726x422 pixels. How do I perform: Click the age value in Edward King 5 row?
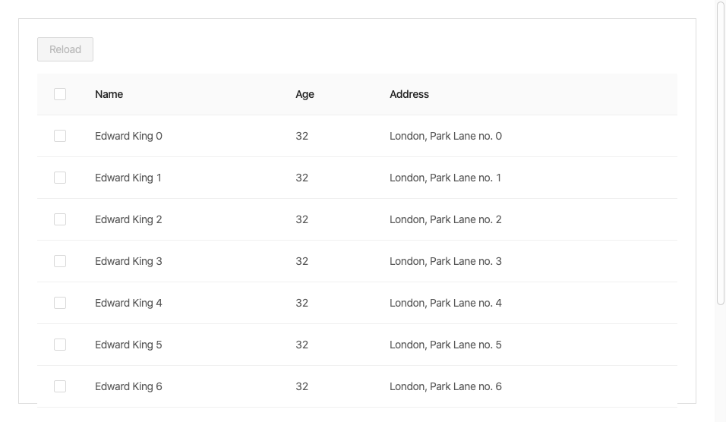pyautogui.click(x=302, y=345)
